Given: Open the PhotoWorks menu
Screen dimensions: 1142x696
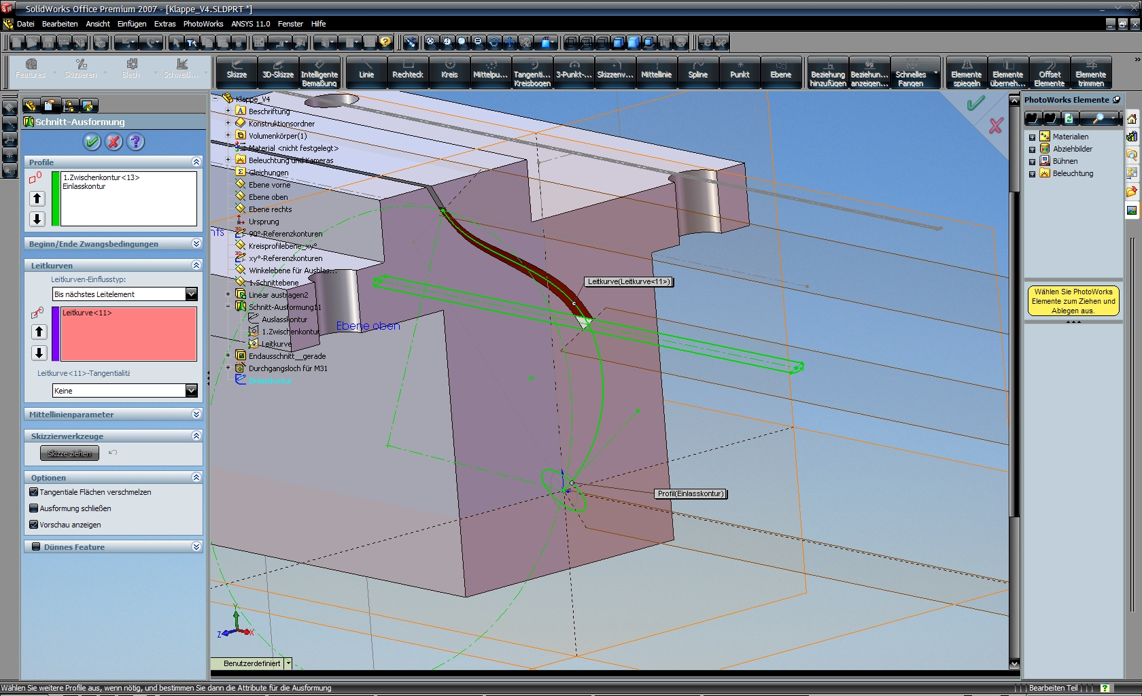Looking at the screenshot, I should (203, 24).
